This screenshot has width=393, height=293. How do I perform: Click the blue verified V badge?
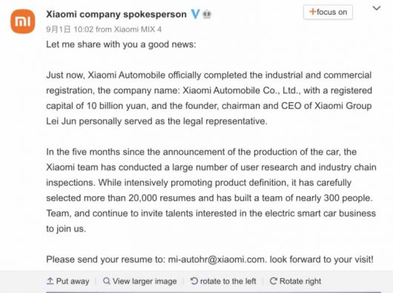[x=195, y=14]
